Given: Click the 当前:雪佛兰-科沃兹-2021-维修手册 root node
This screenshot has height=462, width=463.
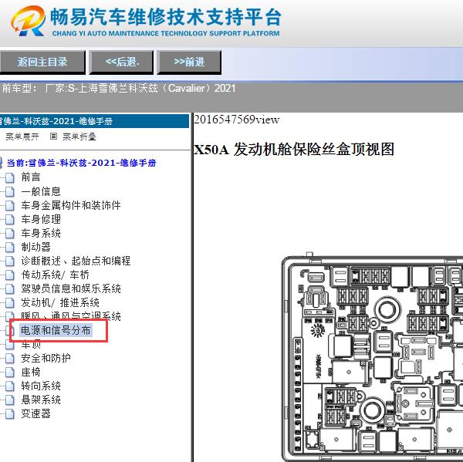Looking at the screenshot, I should point(81,163).
